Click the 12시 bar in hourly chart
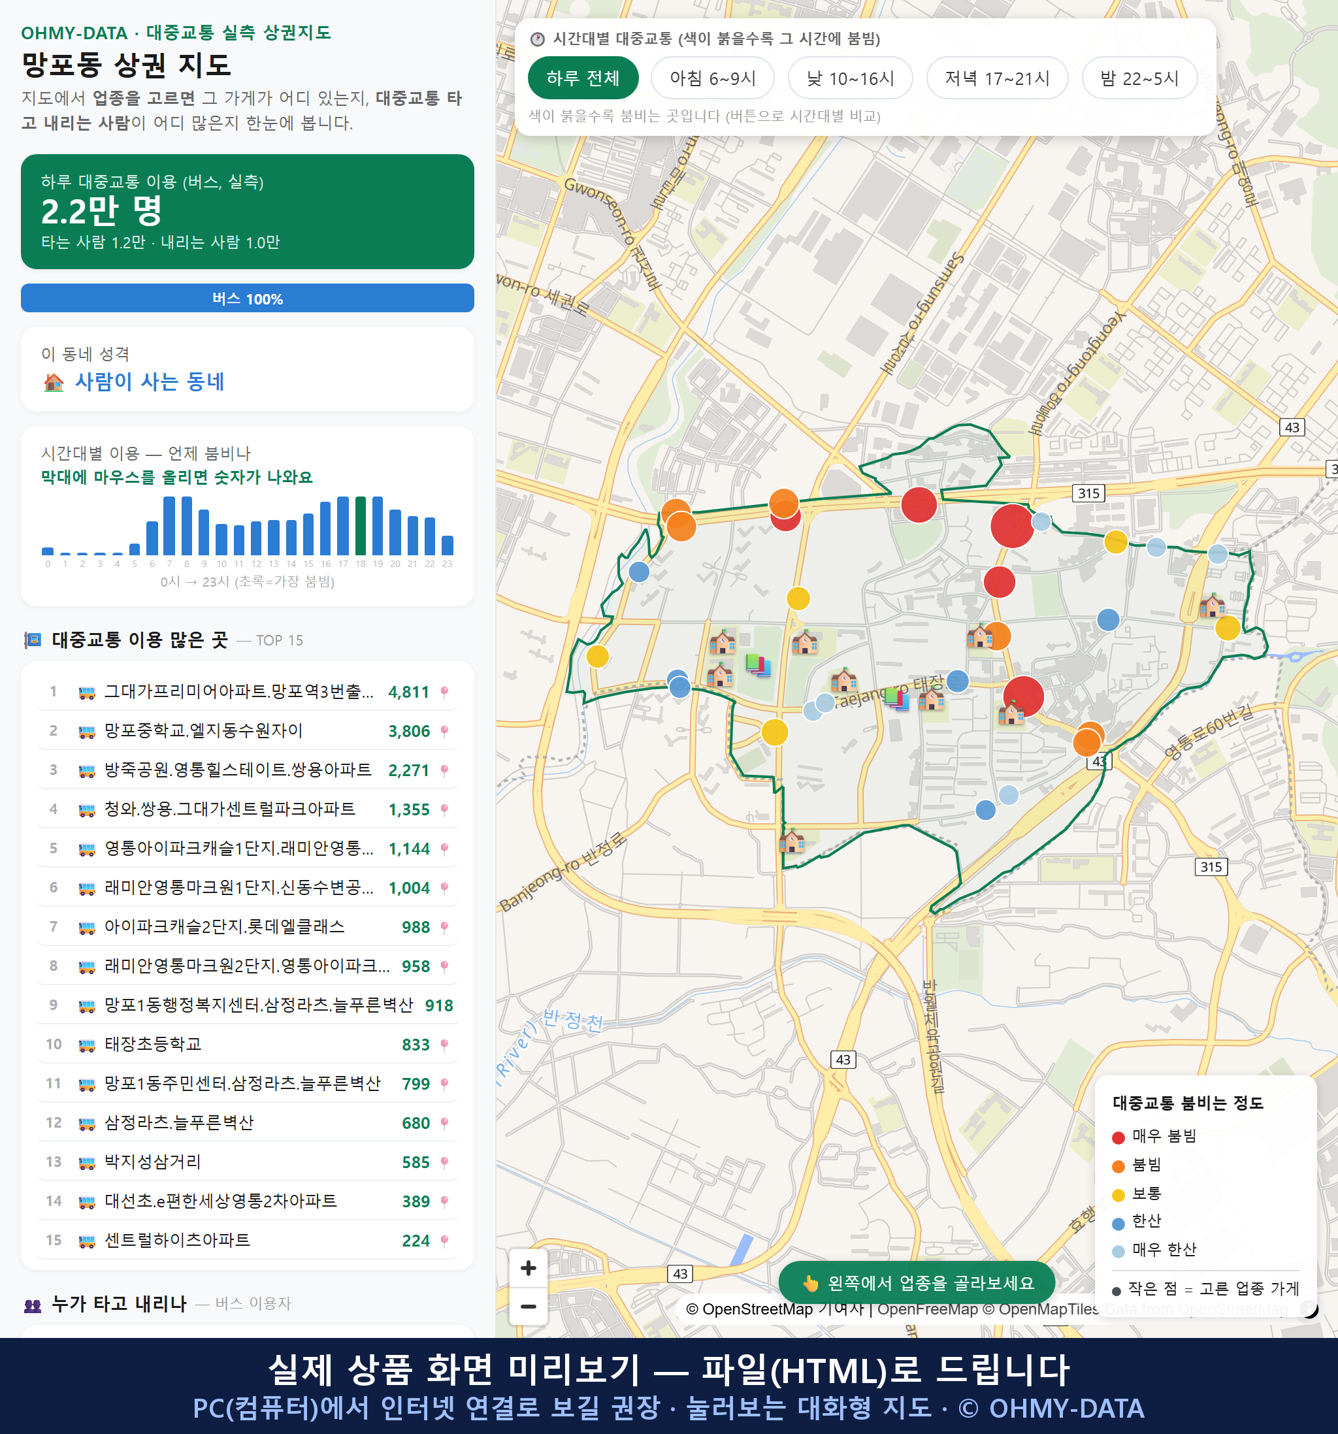The width and height of the screenshot is (1338, 1434). click(x=256, y=538)
